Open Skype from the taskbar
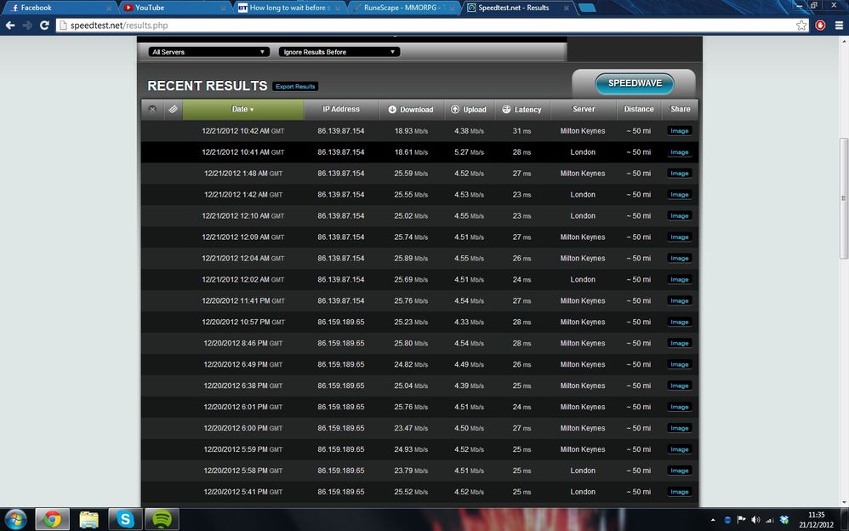The width and height of the screenshot is (849, 531). pos(125,519)
